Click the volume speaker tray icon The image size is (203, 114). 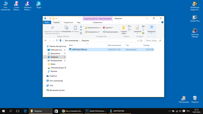click(x=180, y=111)
